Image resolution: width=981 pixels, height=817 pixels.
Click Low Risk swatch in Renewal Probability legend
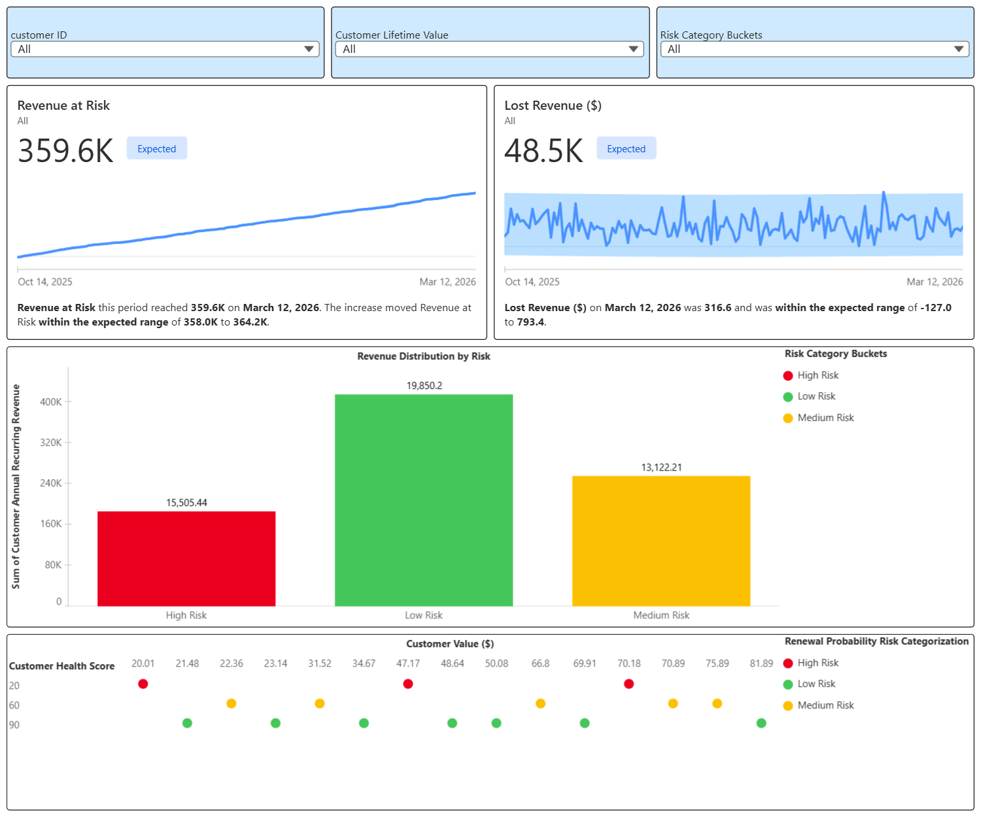788,684
